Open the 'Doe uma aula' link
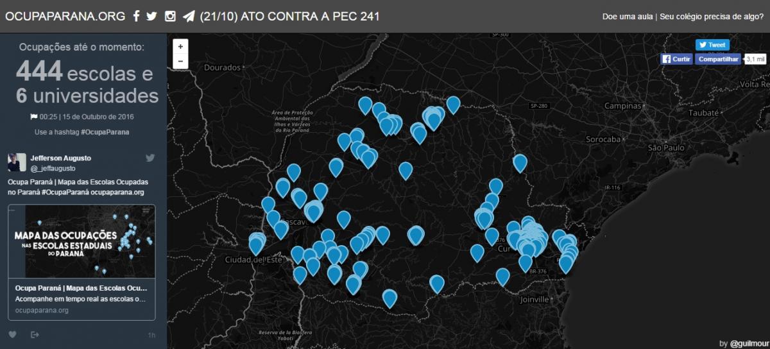 coord(627,17)
